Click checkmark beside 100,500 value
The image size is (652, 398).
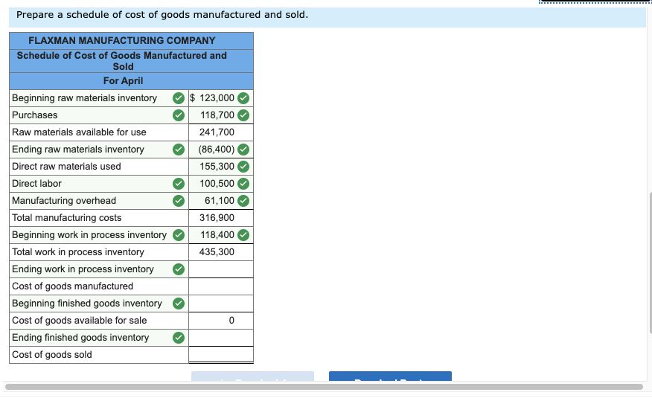coord(243,184)
